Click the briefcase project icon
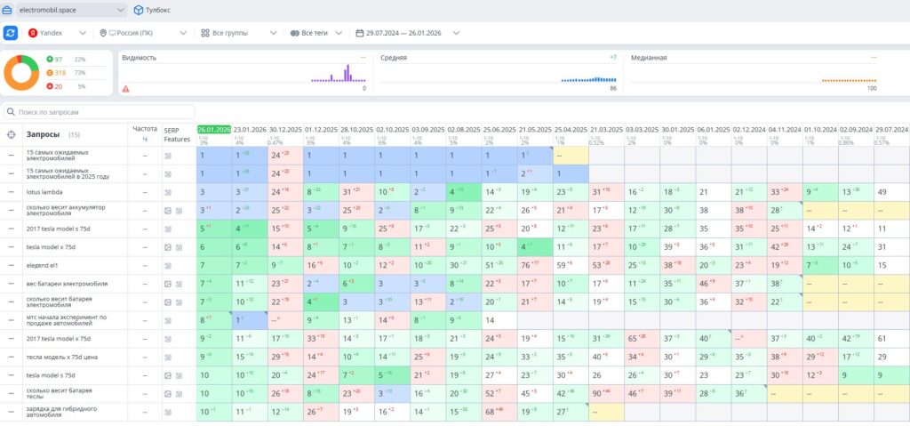The height and width of the screenshot is (426, 910). coord(7,10)
